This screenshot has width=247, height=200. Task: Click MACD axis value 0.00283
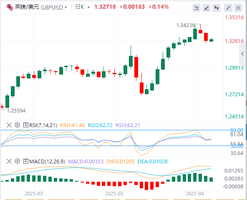tap(234, 179)
